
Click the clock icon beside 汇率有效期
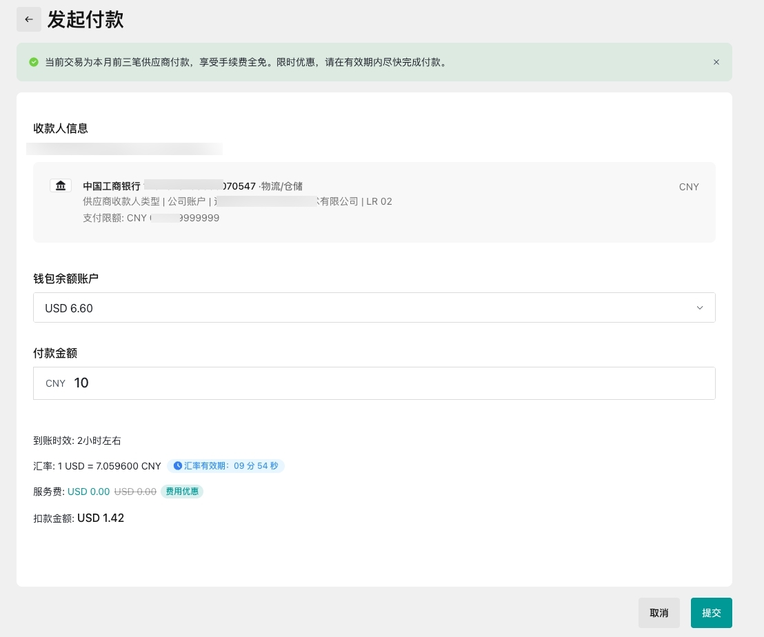coord(178,466)
